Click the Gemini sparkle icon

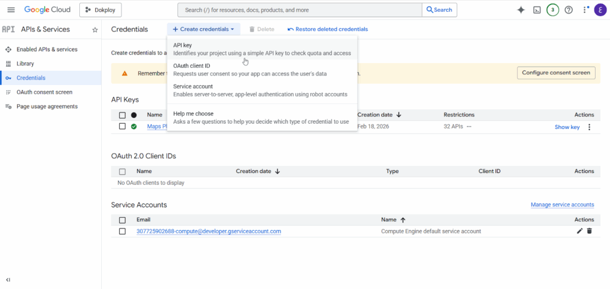(x=521, y=10)
